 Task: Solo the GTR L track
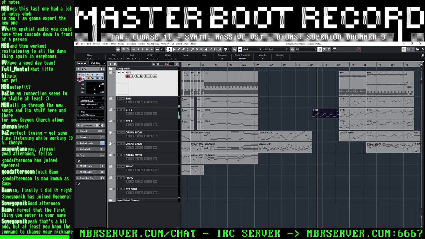(123, 110)
